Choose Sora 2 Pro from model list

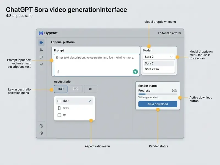coord(159,69)
